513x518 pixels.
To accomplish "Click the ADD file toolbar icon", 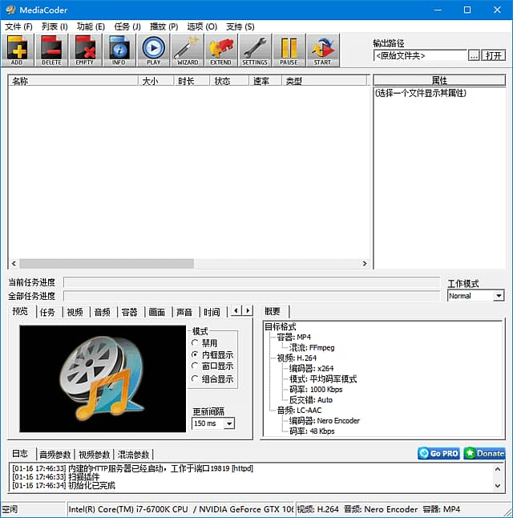I will tap(18, 50).
